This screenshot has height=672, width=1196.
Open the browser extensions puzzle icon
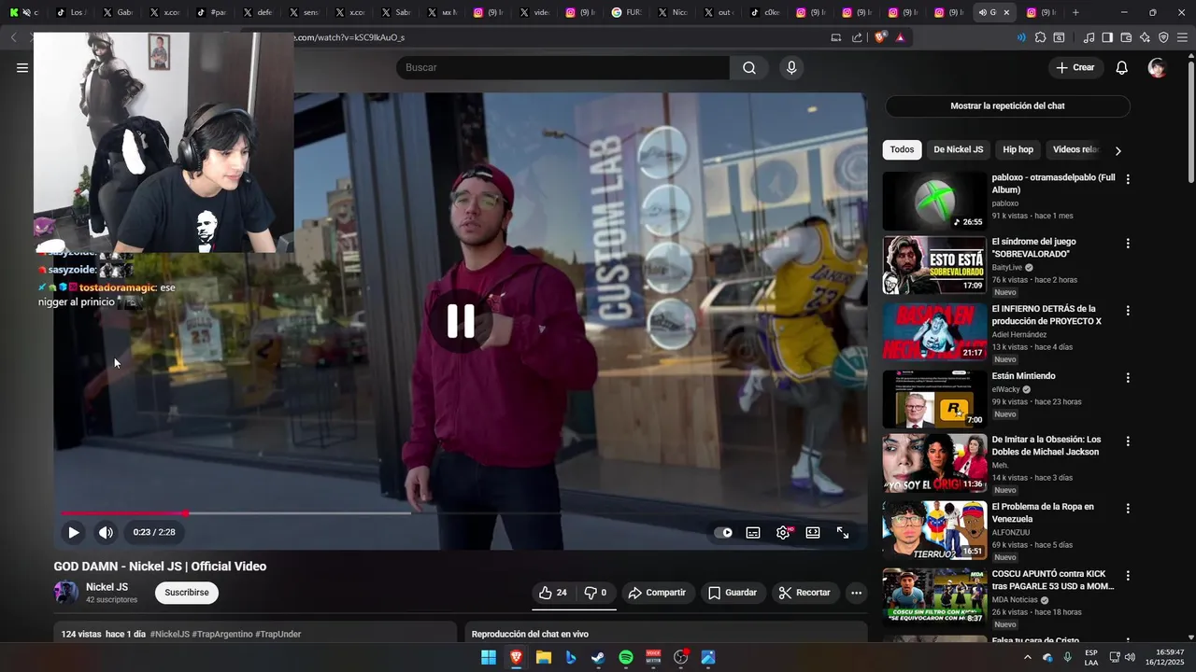[x=1040, y=37]
